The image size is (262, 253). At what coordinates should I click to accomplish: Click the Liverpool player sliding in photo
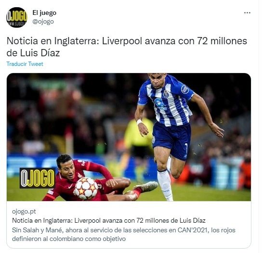93,179
